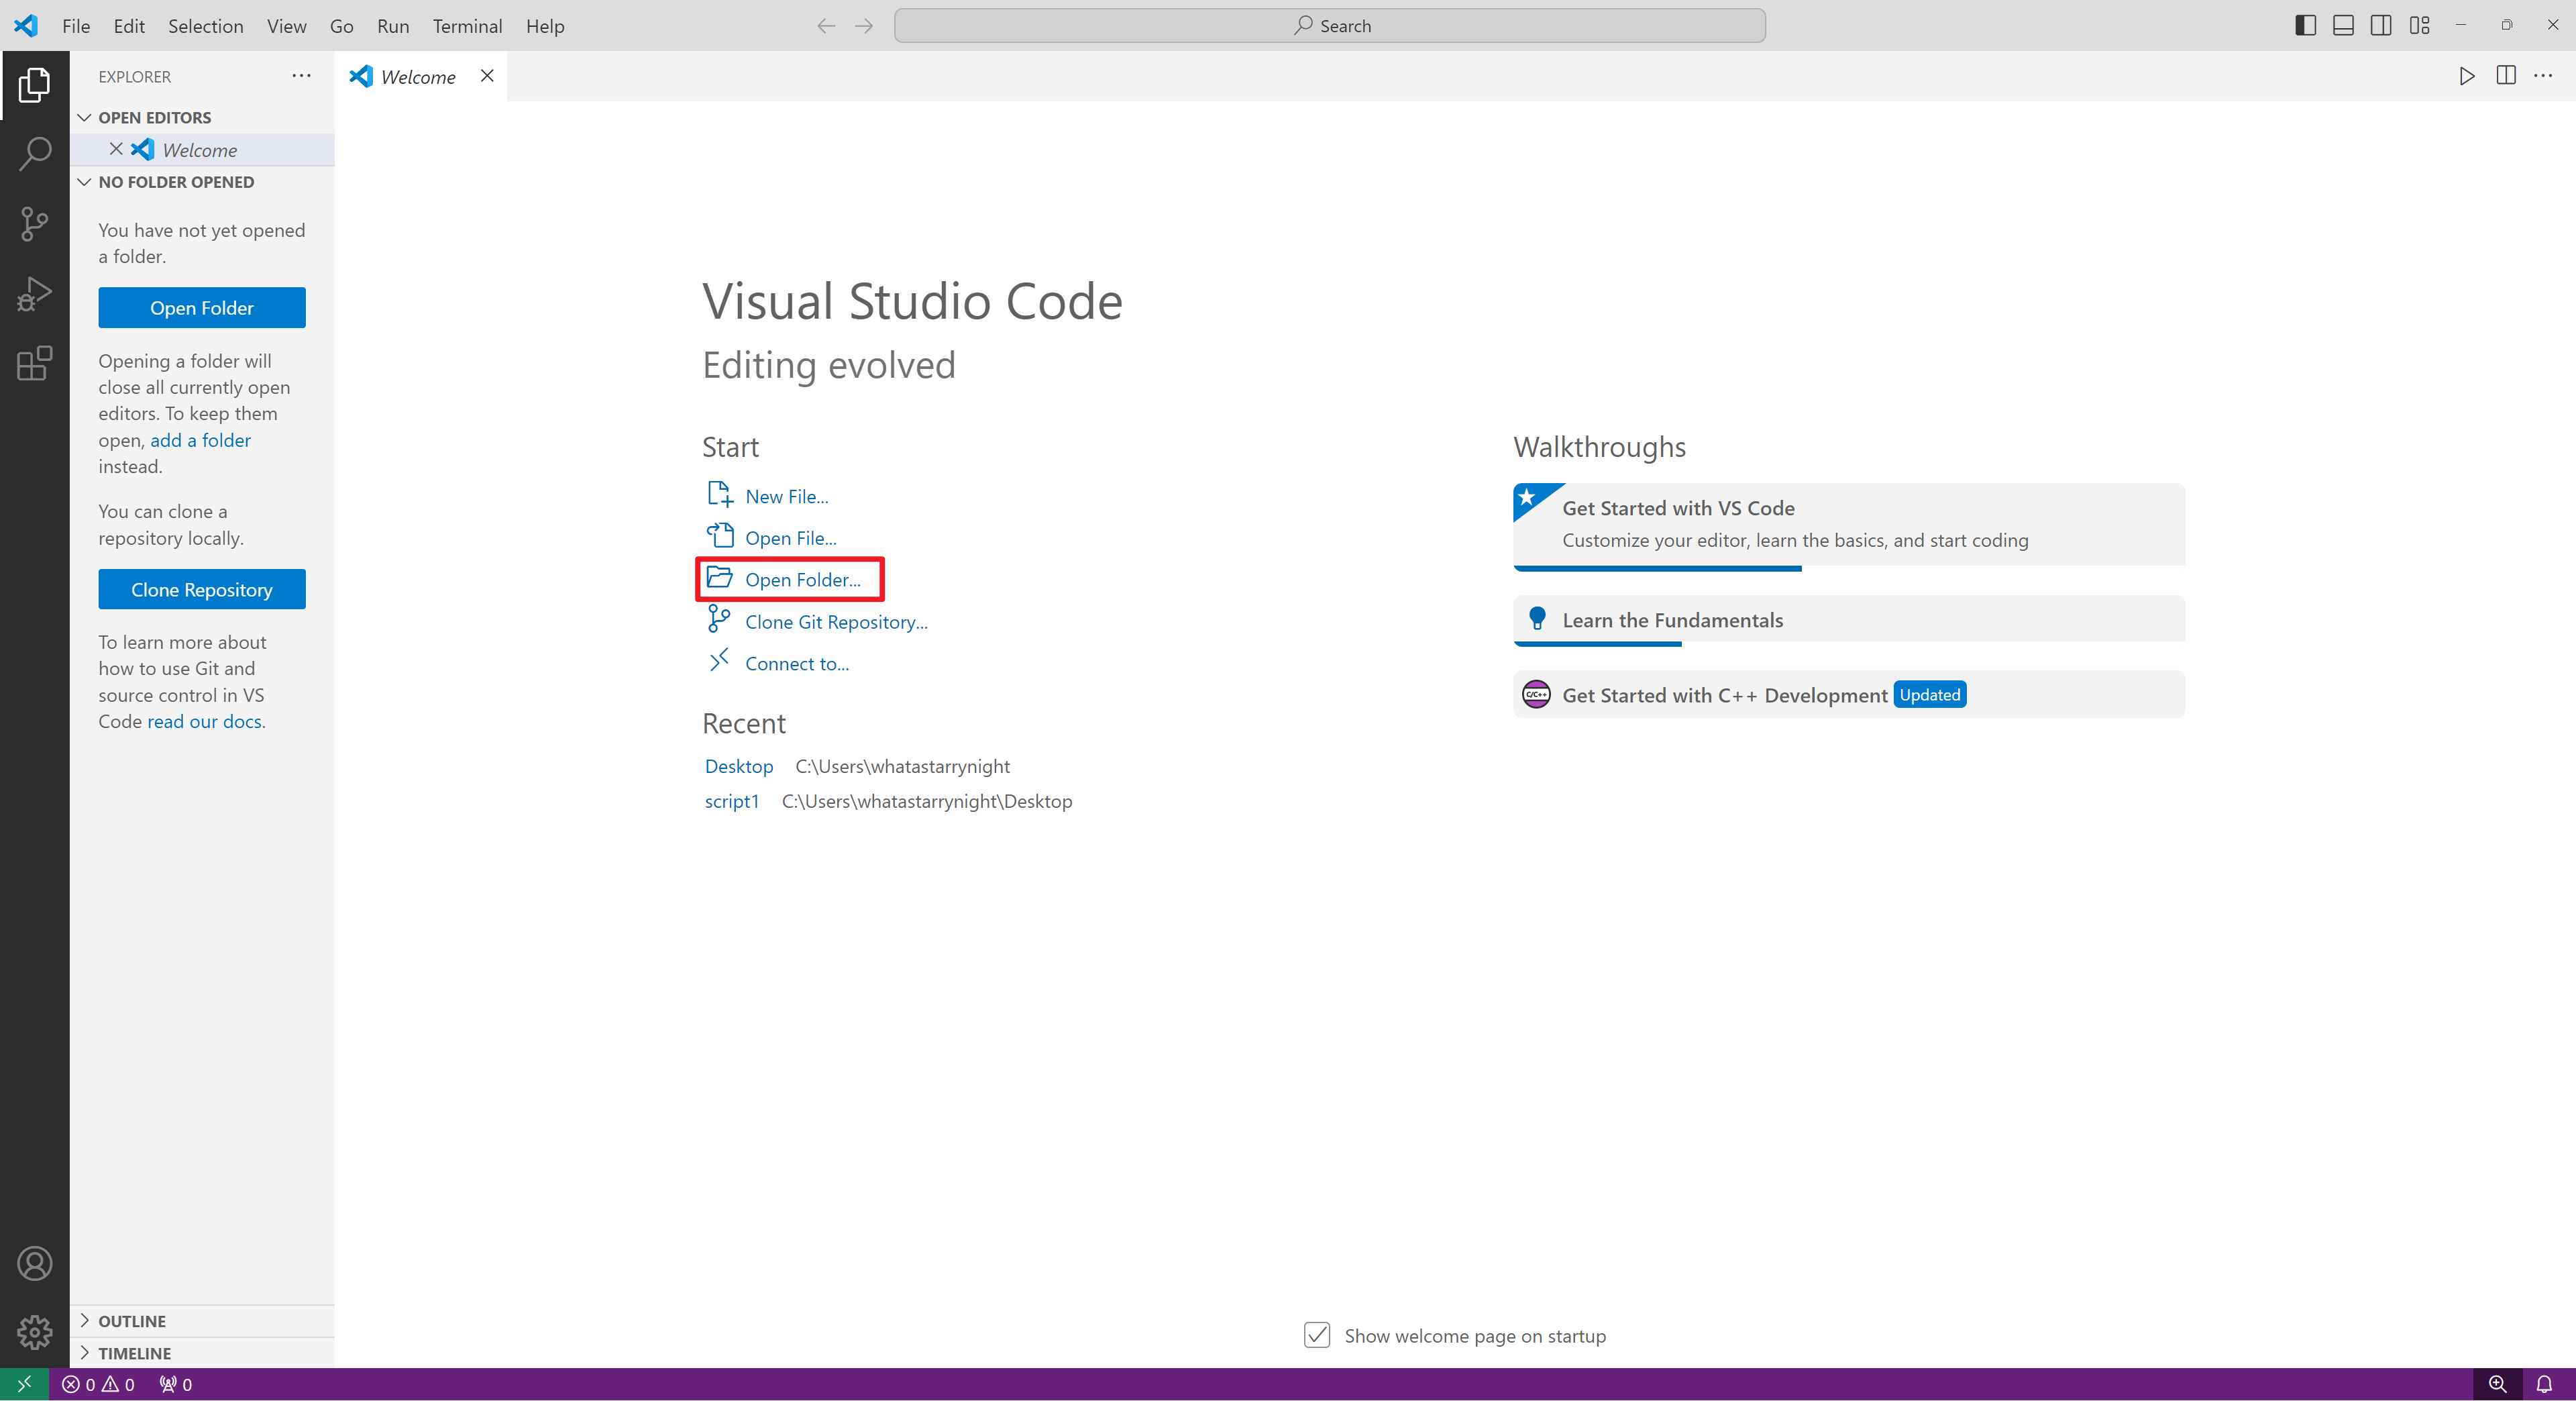Click the remote window status bar icon
The image size is (2576, 1401).
pos(24,1384)
